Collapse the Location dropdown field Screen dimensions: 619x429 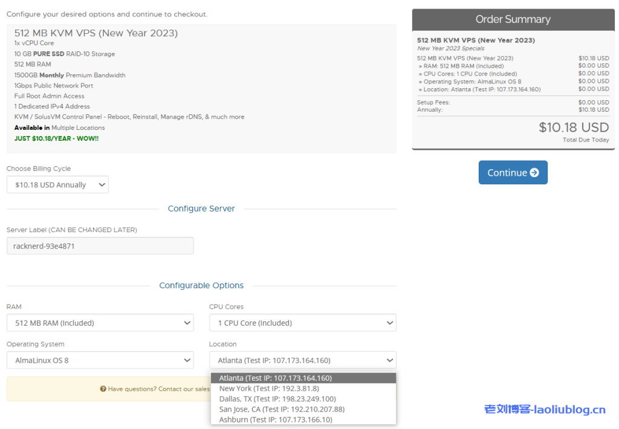(x=302, y=361)
